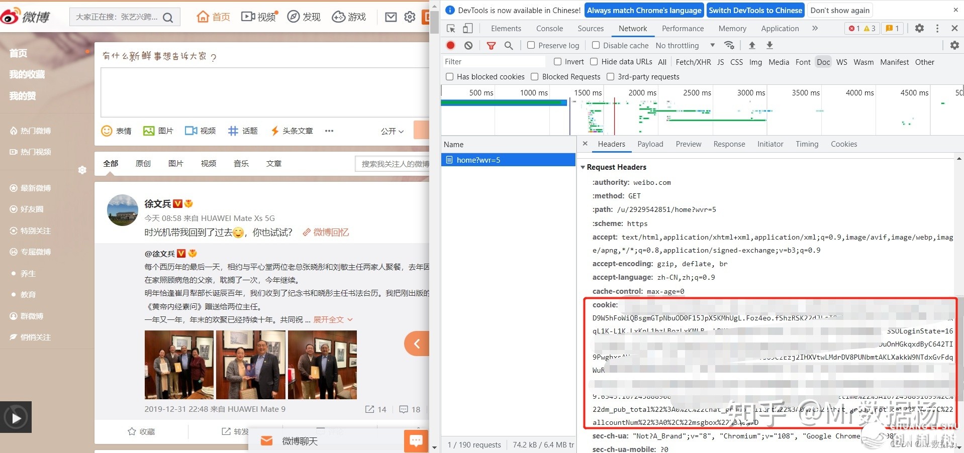Click Always match Chrome's language button
Image resolution: width=964 pixels, height=453 pixels.
click(644, 10)
